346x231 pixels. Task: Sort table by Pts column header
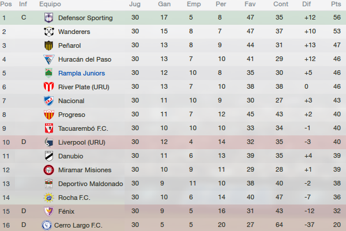[336, 4]
